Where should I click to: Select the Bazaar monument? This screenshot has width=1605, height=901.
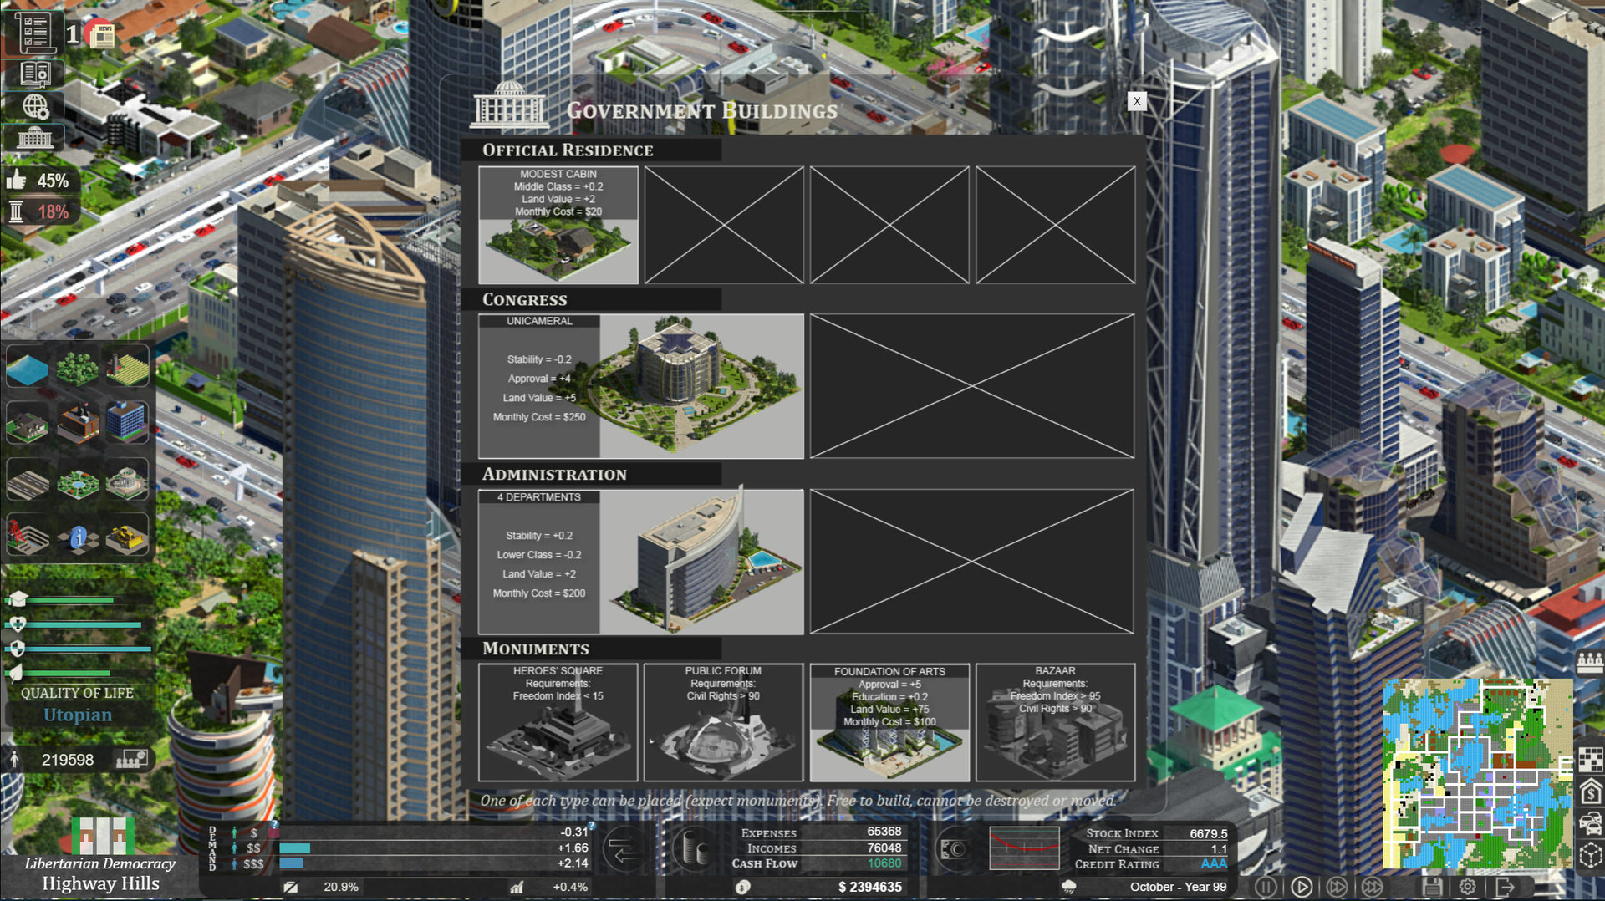1055,723
